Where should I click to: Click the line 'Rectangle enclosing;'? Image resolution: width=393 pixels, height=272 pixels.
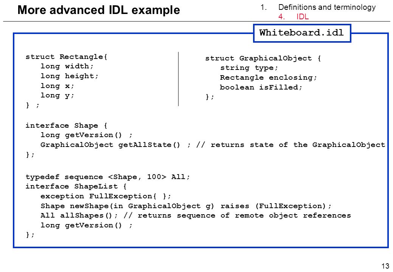(269, 77)
